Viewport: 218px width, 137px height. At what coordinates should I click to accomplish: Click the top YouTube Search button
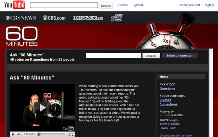(x=106, y=6)
